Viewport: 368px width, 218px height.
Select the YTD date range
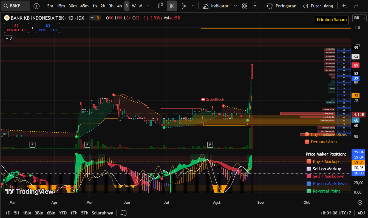[x=63, y=213]
